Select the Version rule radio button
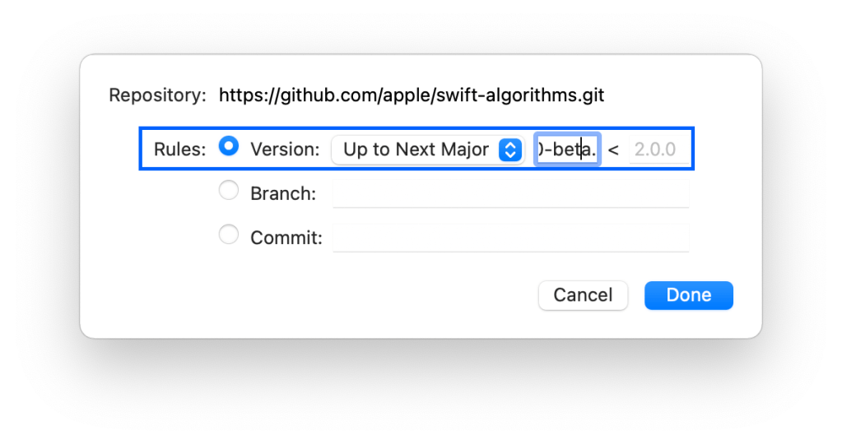Screen dimensions: 842x444 click(230, 147)
